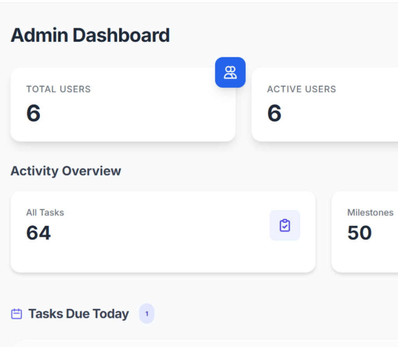Click the clipboard checkmark icon in All Tasks
Viewport: 398px width, 347px height.
point(285,225)
